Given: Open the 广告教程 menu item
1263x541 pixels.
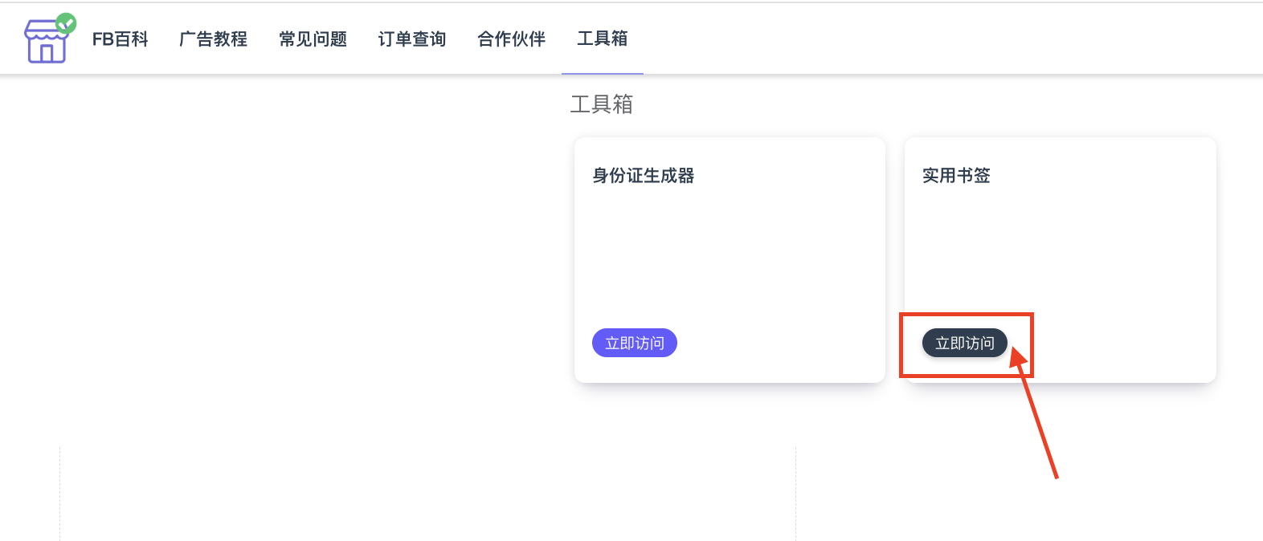Looking at the screenshot, I should [214, 39].
